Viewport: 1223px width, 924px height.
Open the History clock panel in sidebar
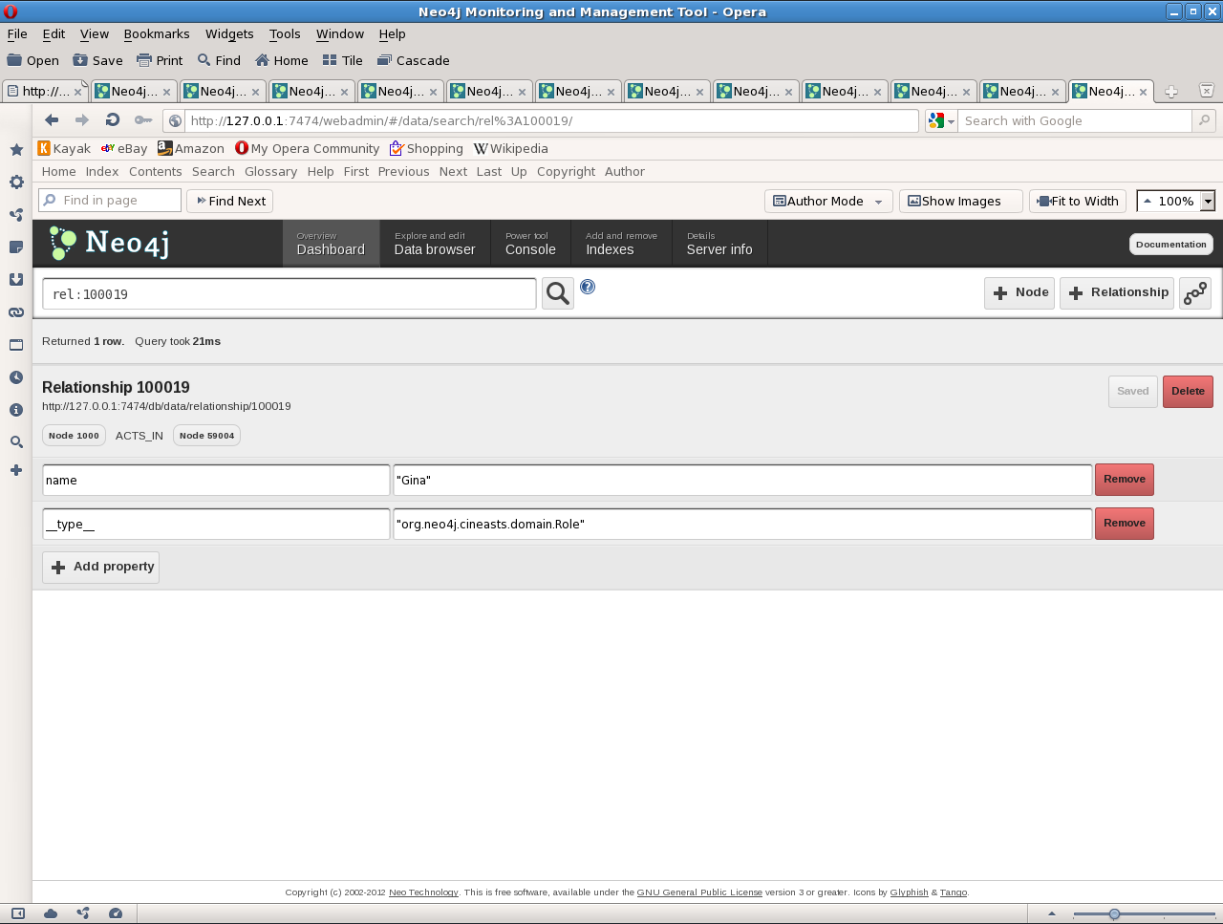[x=16, y=377]
